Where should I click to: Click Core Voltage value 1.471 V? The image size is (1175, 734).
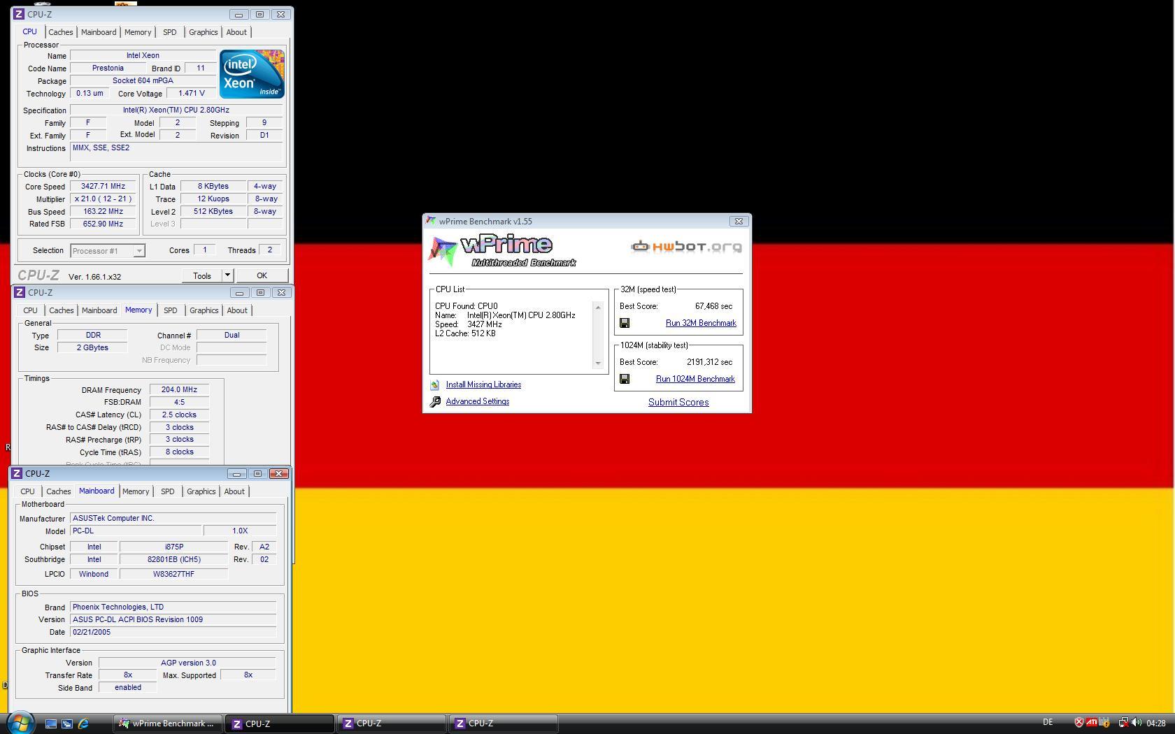point(192,93)
